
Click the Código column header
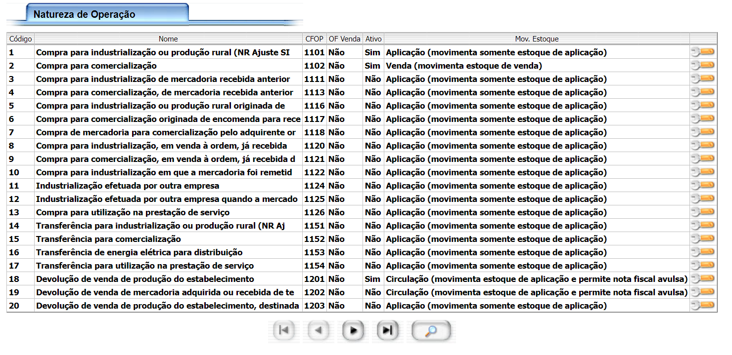20,39
